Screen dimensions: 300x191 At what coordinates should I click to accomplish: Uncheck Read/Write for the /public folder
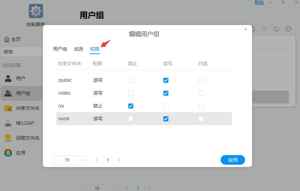166,80
